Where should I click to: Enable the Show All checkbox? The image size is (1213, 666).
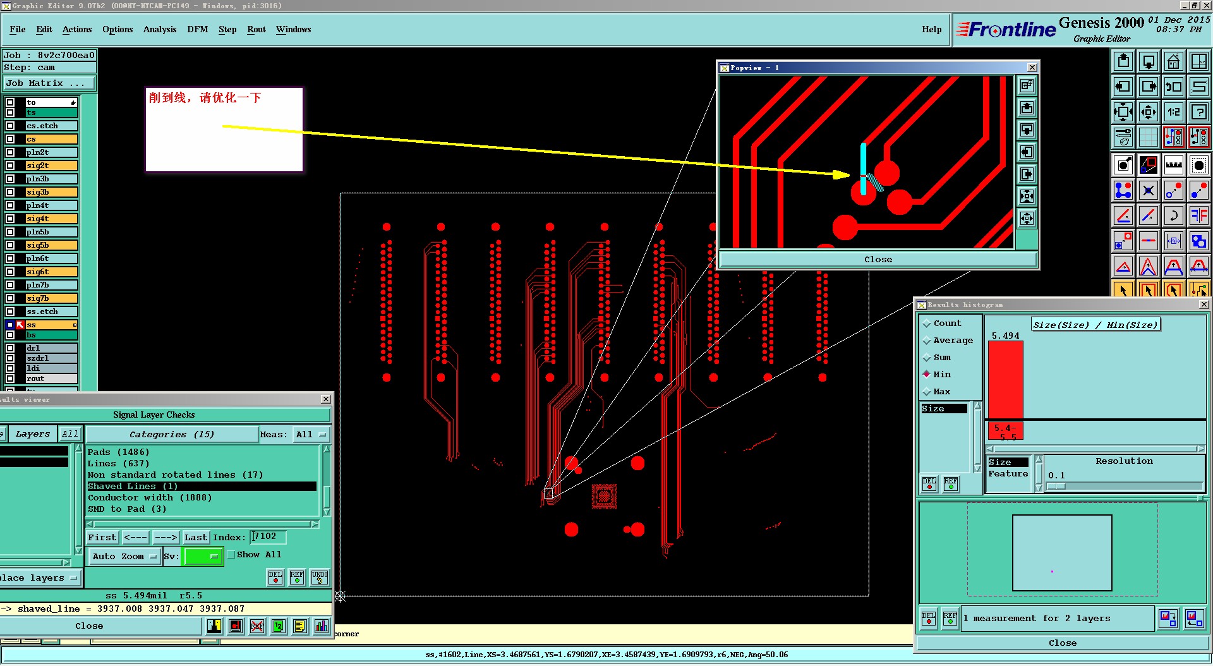tap(231, 554)
